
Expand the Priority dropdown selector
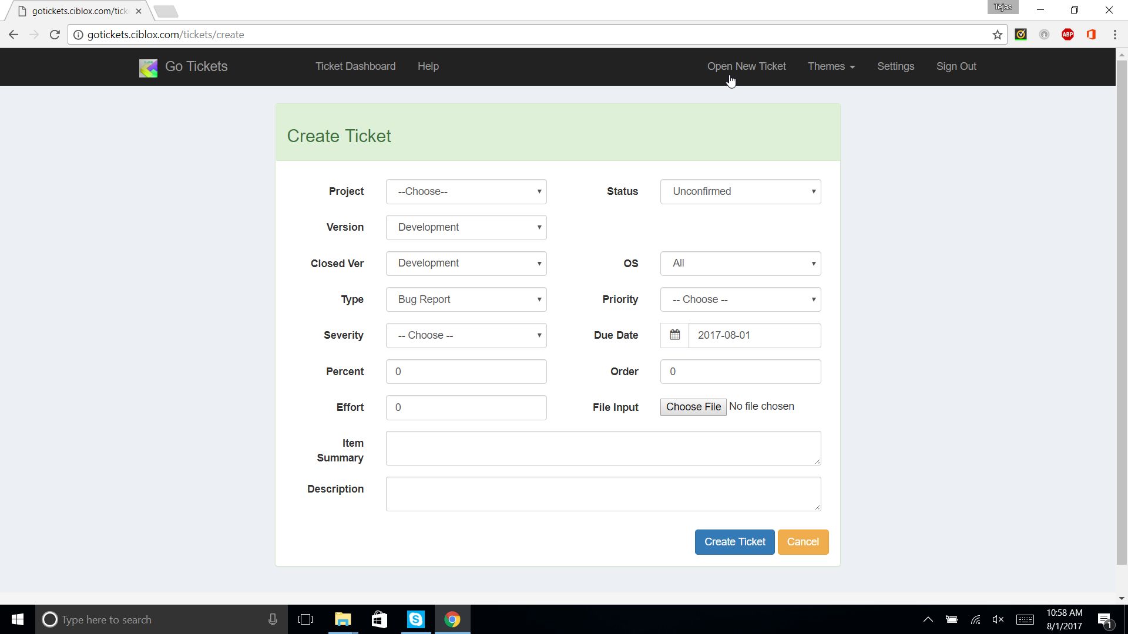click(740, 299)
